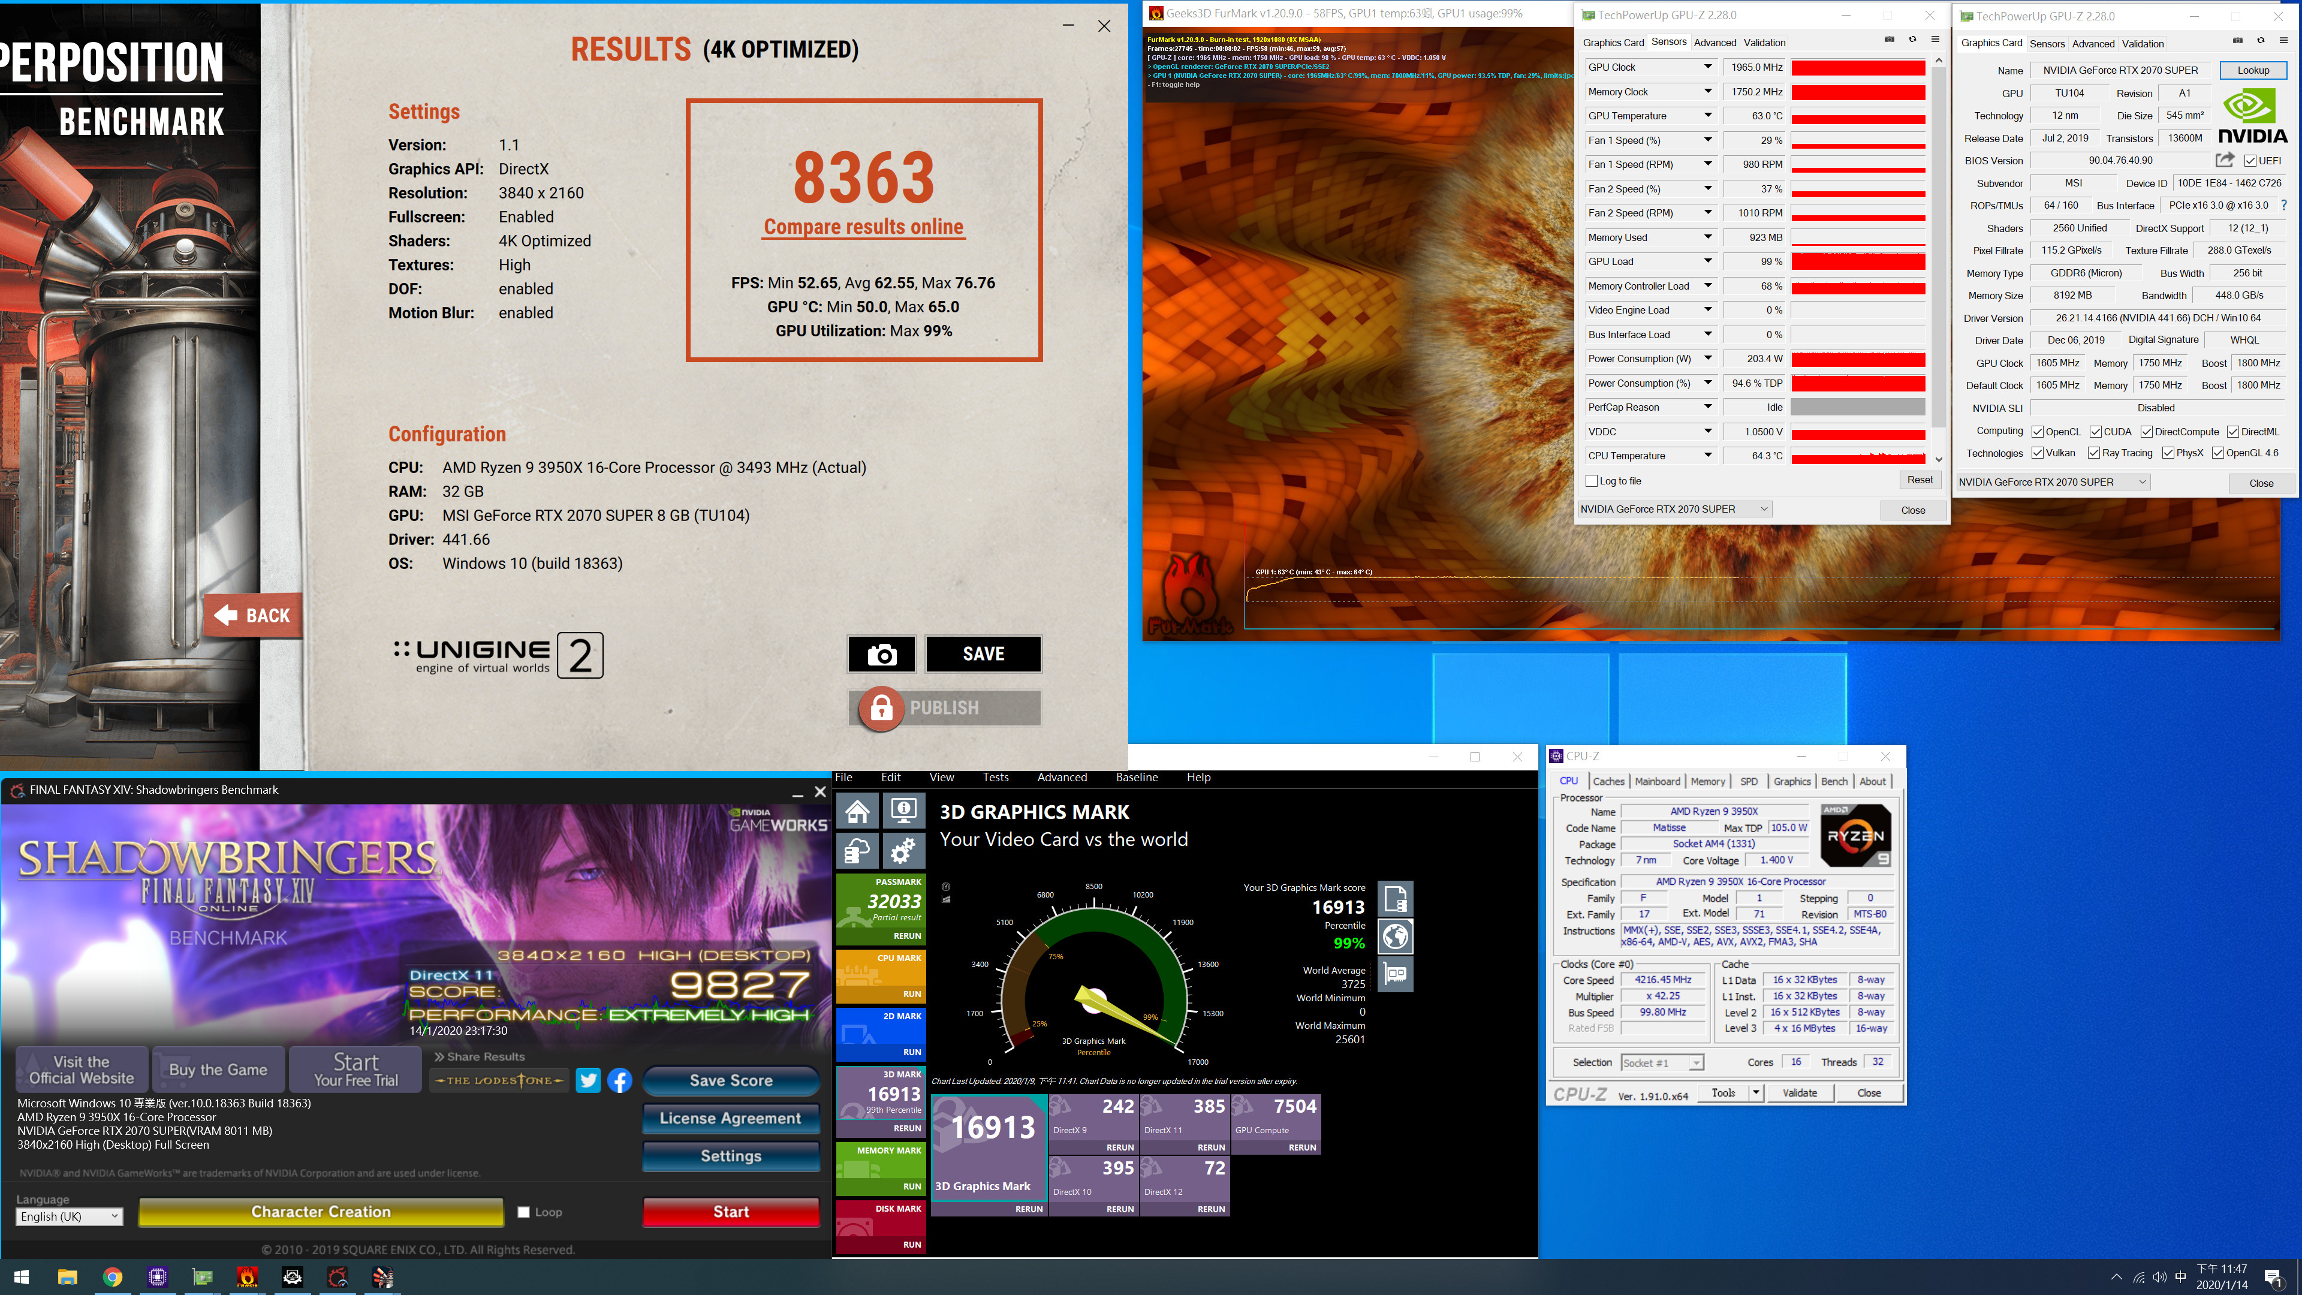The image size is (2302, 1295).
Task: Open PerformanceTest gears settings icon
Action: click(x=903, y=851)
